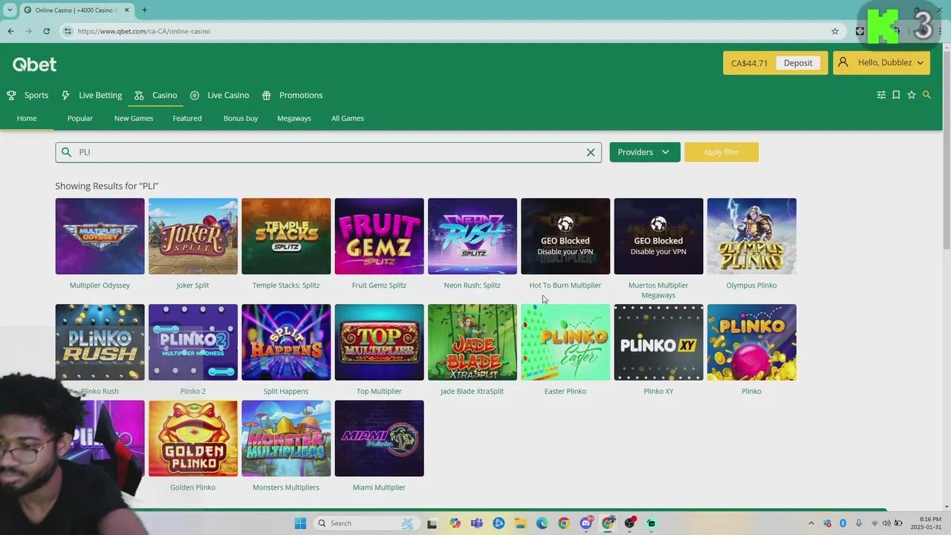Show hidden system tray icons
The height and width of the screenshot is (535, 951).
click(811, 523)
